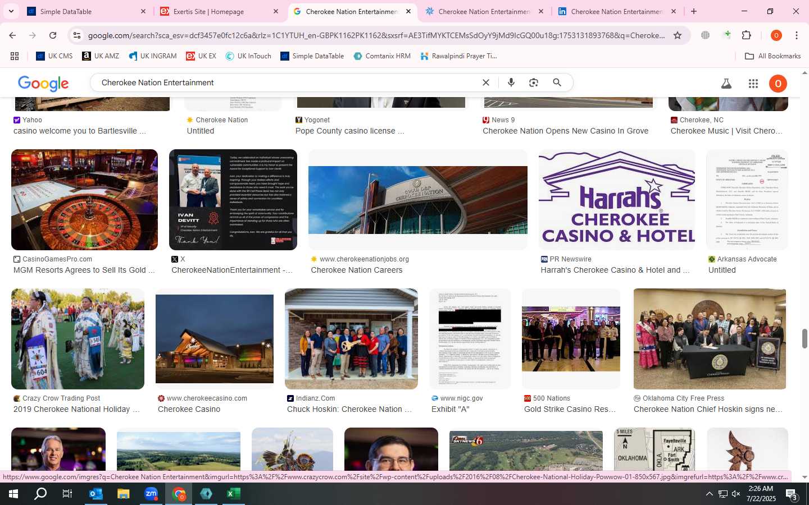
Task: Click Cherokee Nation Opens New Casino In Grove
Action: 565,131
